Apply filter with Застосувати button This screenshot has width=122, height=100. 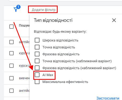(108, 98)
